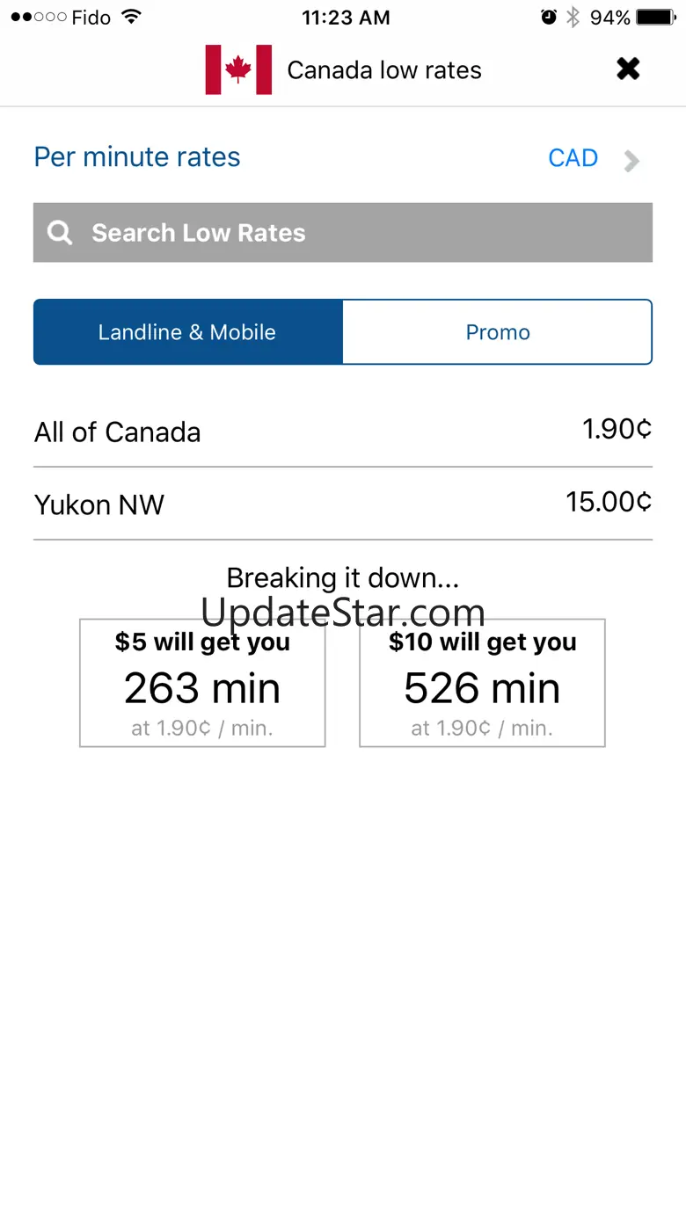Image resolution: width=686 pixels, height=1219 pixels.
Task: Switch to the Promo tab
Action: [x=498, y=332]
